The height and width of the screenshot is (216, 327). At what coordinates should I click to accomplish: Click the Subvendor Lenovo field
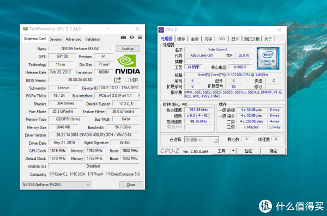point(64,88)
